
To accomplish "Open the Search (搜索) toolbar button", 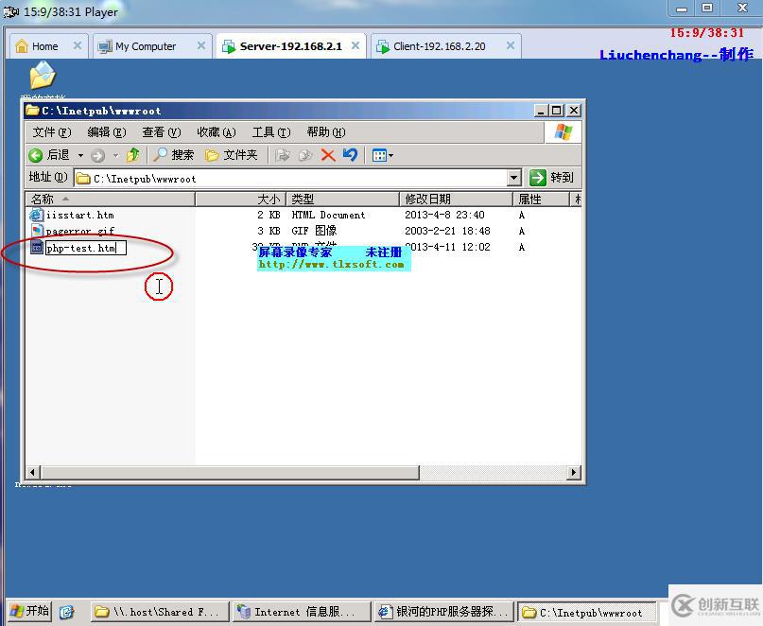I will [x=174, y=155].
